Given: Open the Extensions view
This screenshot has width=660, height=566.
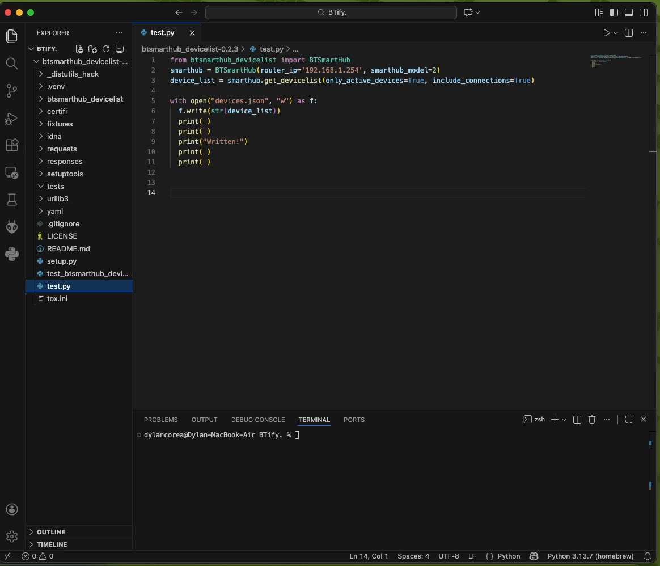Looking at the screenshot, I should pyautogui.click(x=12, y=145).
